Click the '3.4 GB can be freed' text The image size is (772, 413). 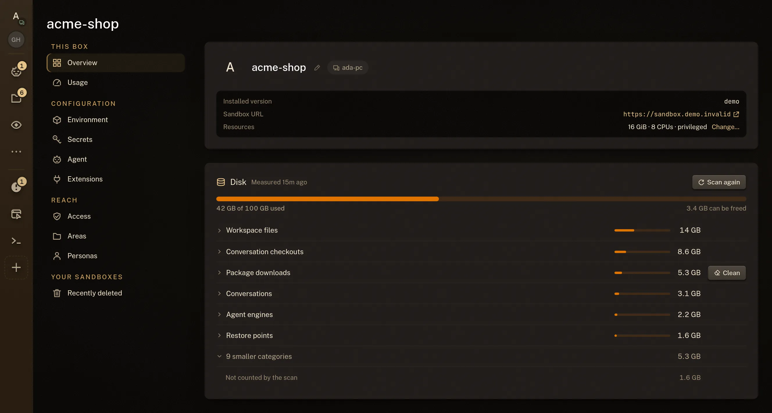pyautogui.click(x=716, y=208)
